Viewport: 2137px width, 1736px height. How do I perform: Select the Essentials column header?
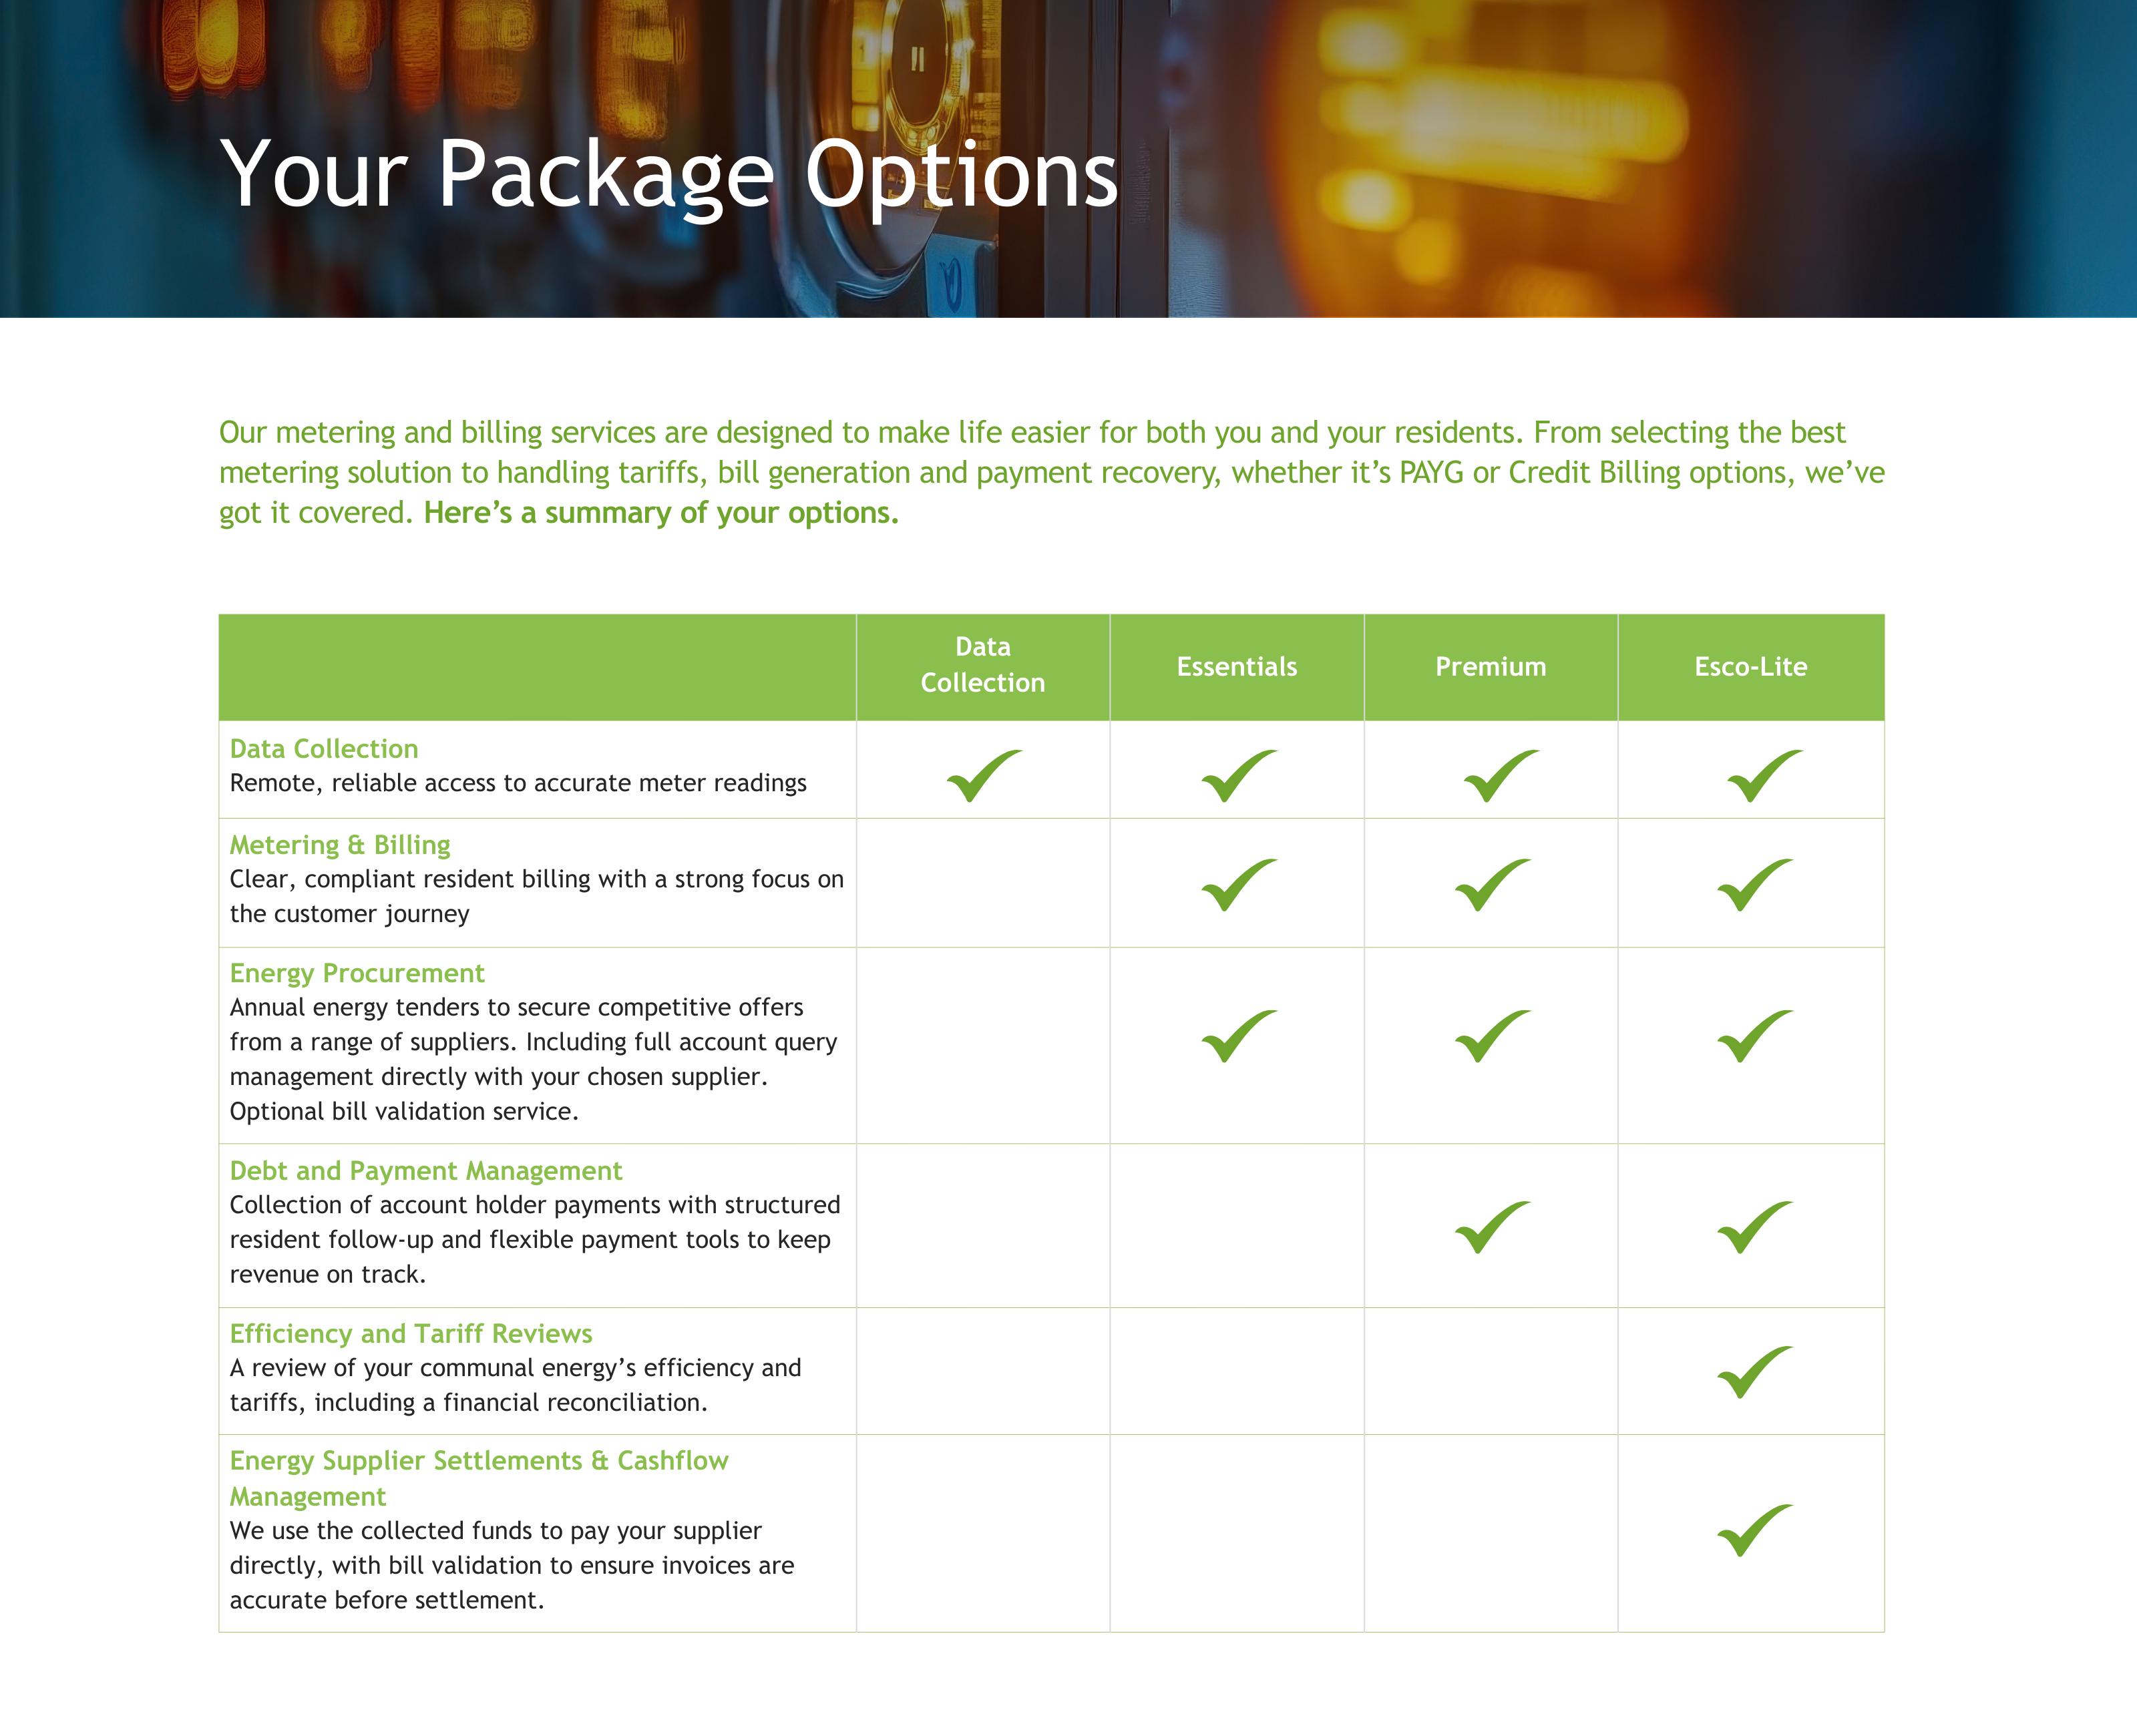1236,667
